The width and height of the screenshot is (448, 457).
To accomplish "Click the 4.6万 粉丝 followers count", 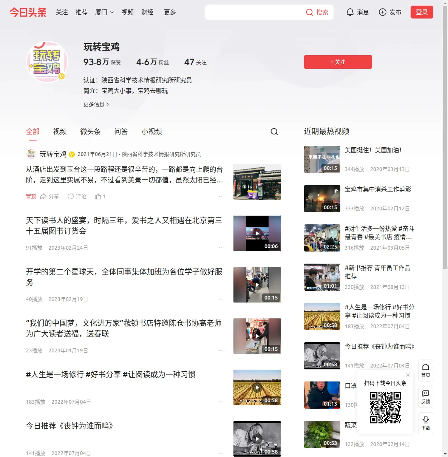I will pyautogui.click(x=153, y=62).
